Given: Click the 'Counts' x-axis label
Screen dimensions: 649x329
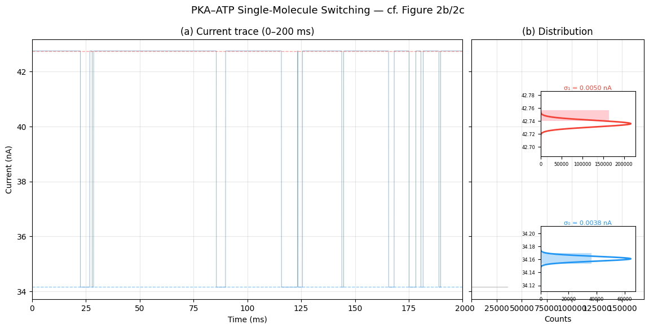Looking at the screenshot, I should (x=557, y=319).
